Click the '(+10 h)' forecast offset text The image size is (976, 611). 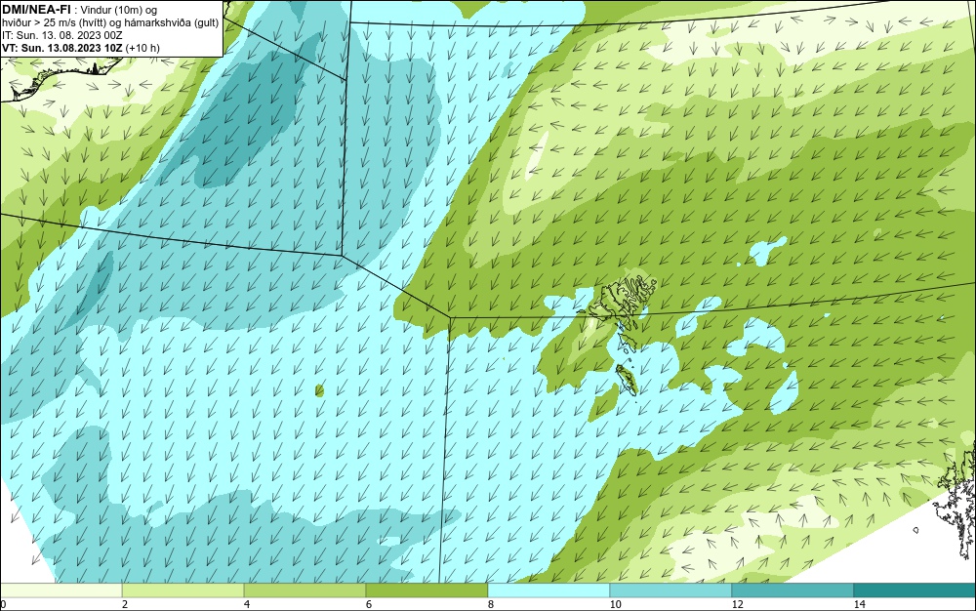[x=142, y=48]
